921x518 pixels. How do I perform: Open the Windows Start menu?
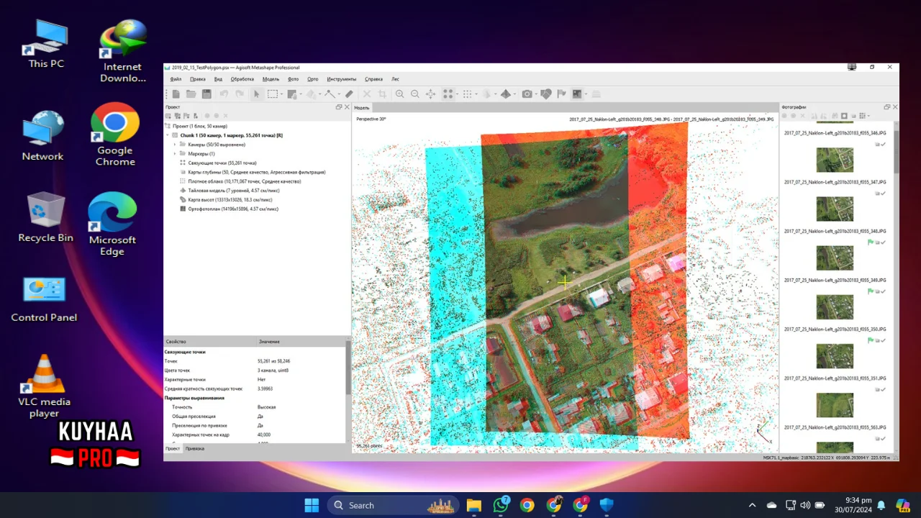pyautogui.click(x=312, y=505)
